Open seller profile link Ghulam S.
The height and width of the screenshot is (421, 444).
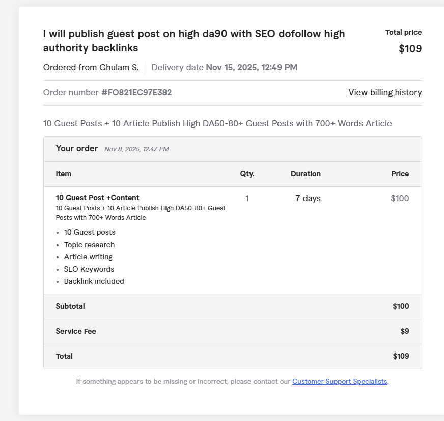119,67
